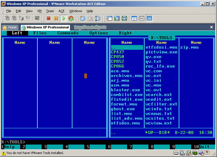This screenshot has width=217, height=157.
Task: Open the Help menu
Action: [90, 11]
